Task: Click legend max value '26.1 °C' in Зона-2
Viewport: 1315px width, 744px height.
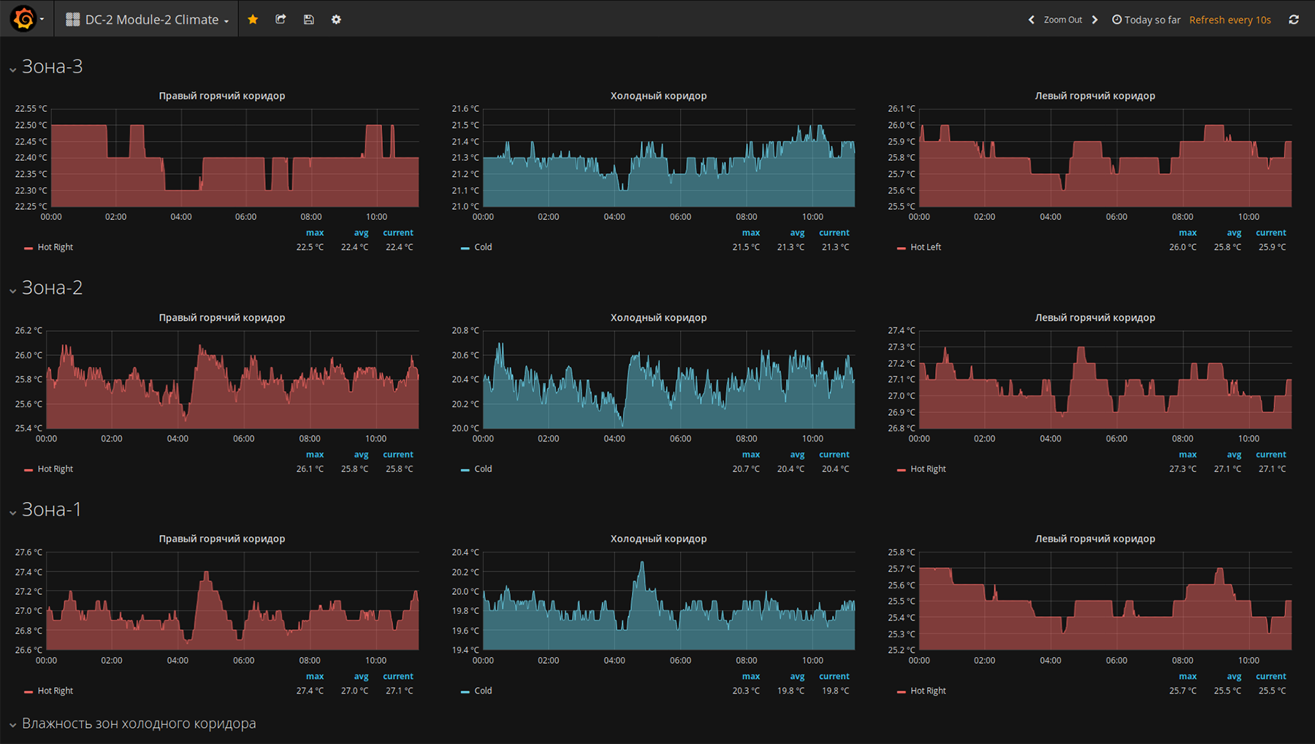Action: coord(310,469)
